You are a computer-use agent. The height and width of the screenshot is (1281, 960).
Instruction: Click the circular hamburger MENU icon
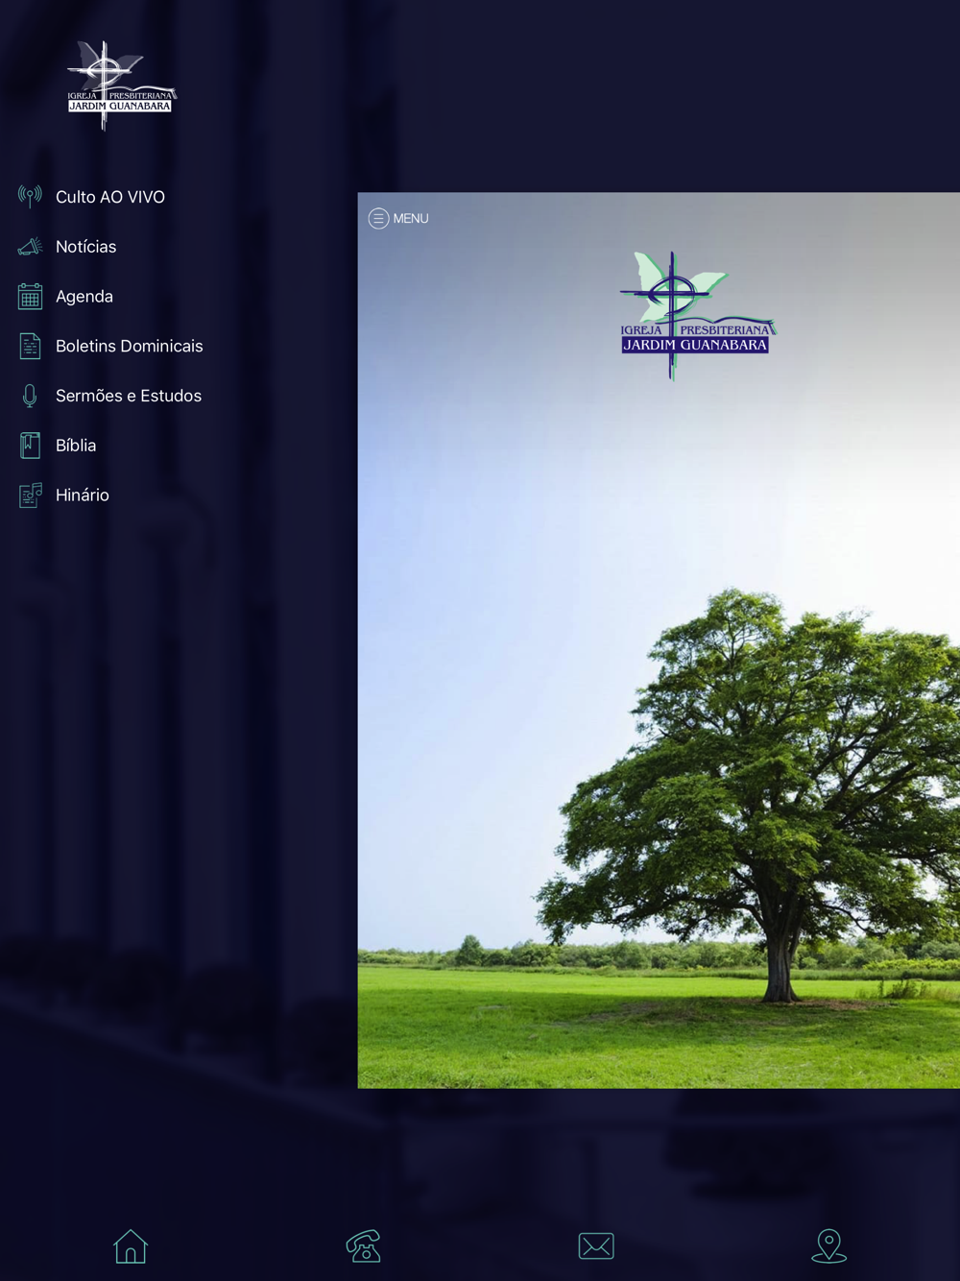378,218
